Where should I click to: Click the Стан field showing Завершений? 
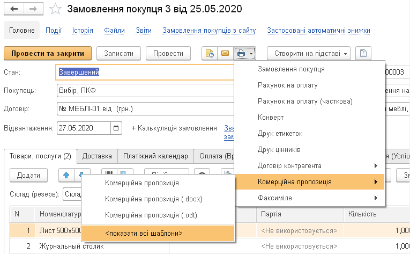click(x=145, y=72)
